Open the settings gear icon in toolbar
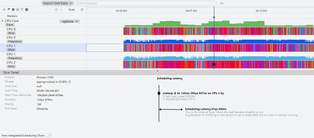314x138 pixels. pyautogui.click(x=26, y=9)
